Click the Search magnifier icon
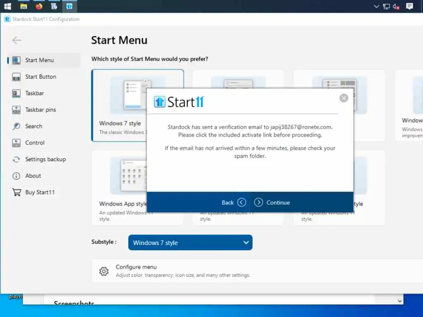Viewport: 423px width, 317px height. click(x=16, y=126)
